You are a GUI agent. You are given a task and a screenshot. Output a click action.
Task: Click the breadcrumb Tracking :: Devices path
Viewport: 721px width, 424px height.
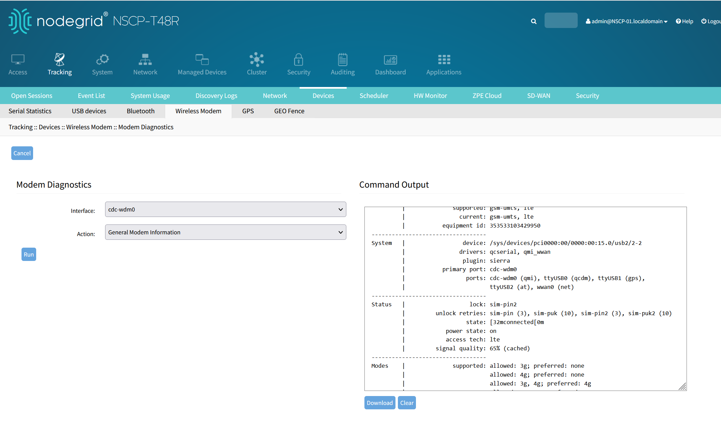coord(34,127)
